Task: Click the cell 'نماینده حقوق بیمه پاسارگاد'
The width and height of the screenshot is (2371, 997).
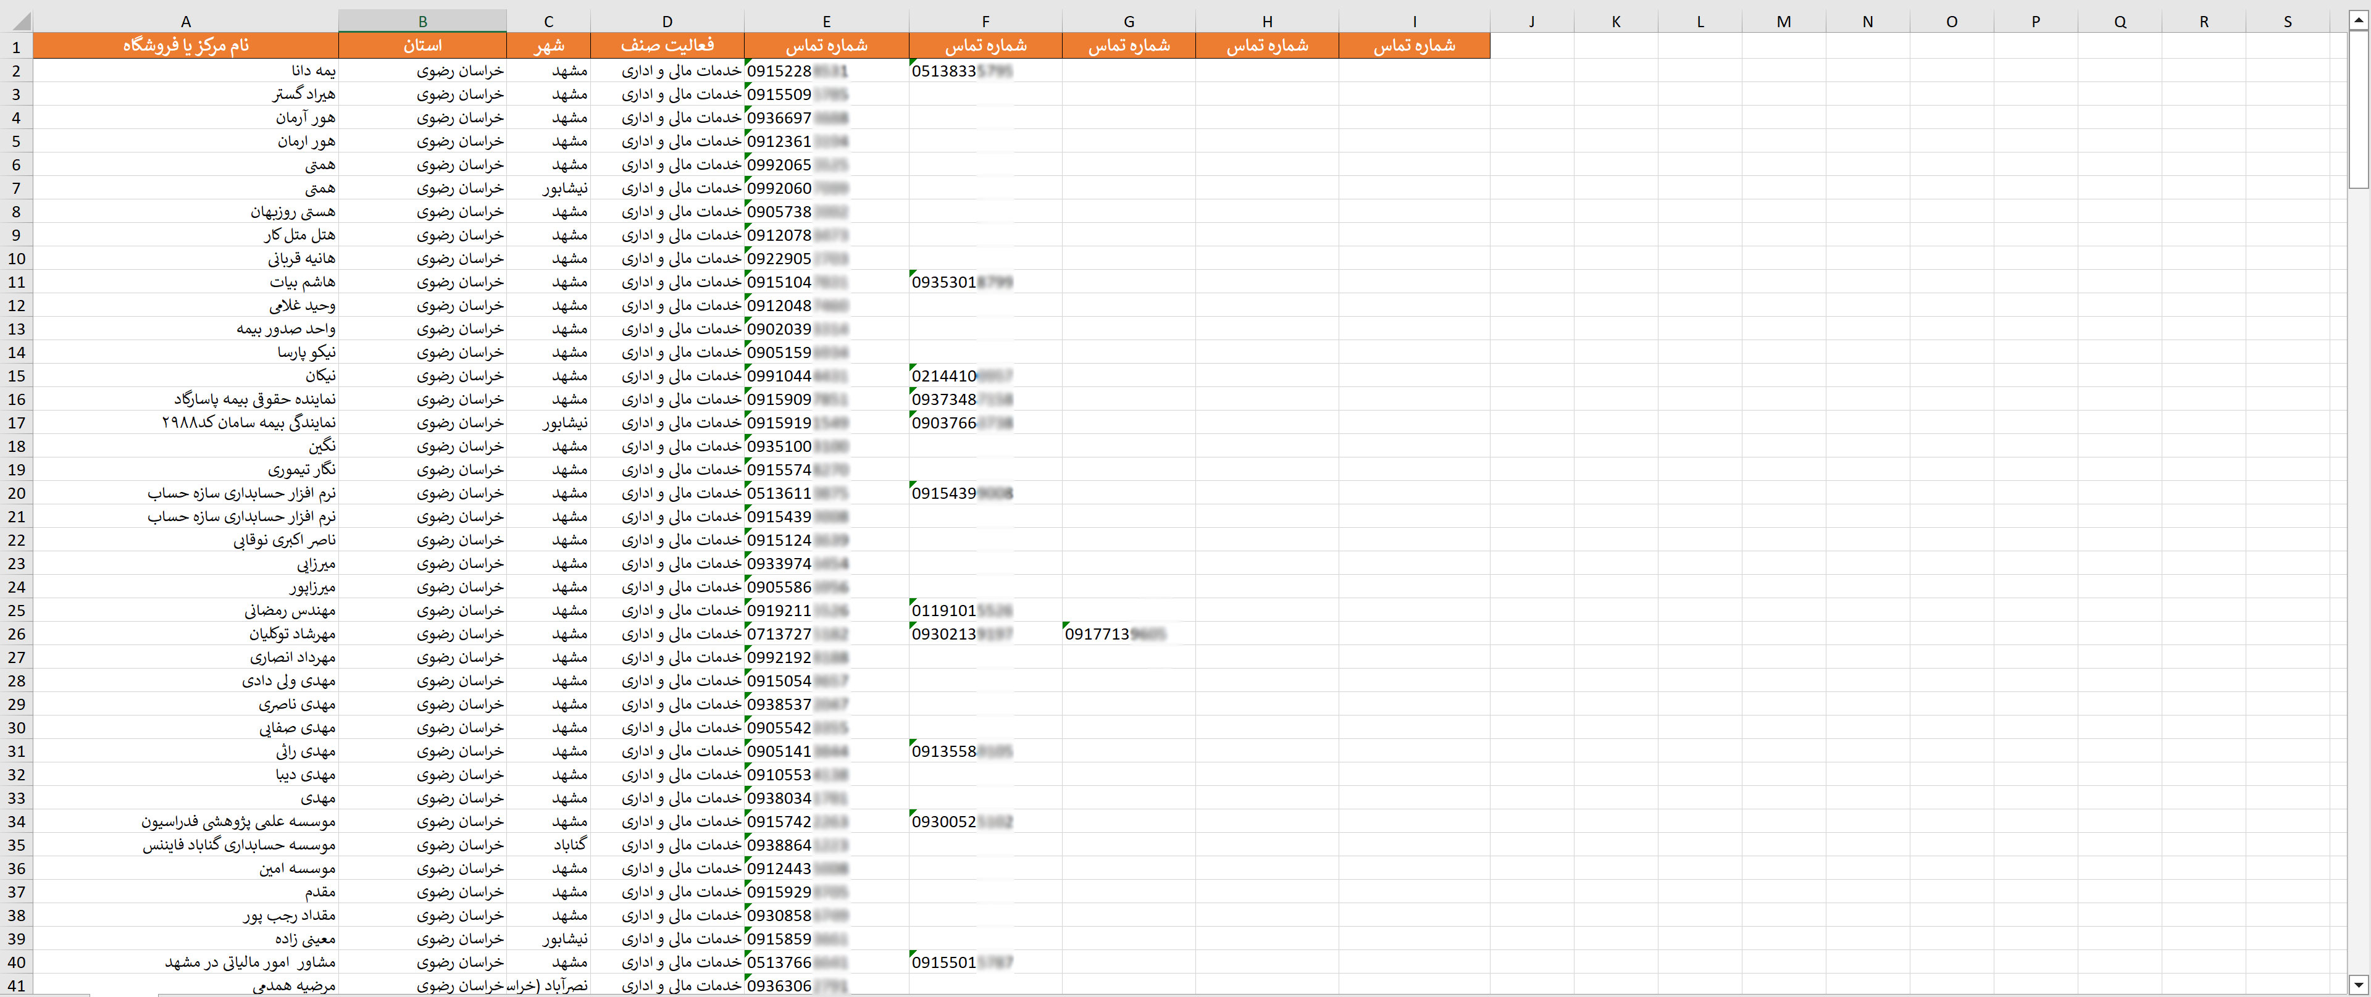Action: (186, 399)
